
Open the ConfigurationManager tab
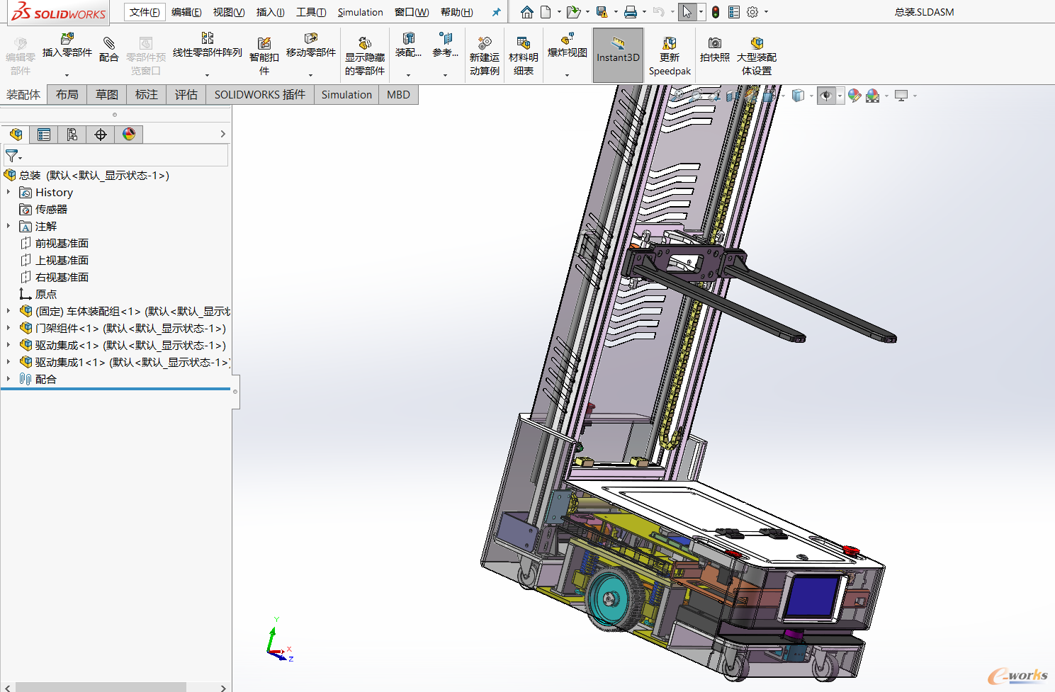coord(72,135)
